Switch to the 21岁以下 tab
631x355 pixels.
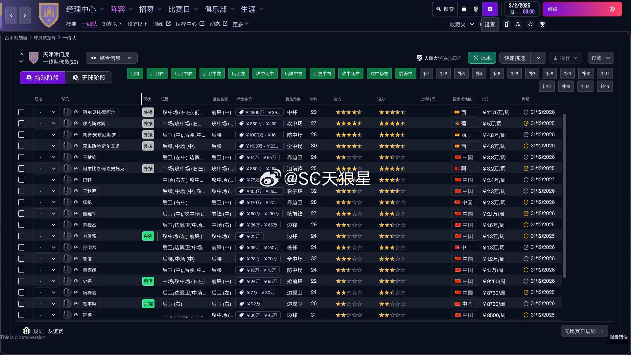(112, 24)
